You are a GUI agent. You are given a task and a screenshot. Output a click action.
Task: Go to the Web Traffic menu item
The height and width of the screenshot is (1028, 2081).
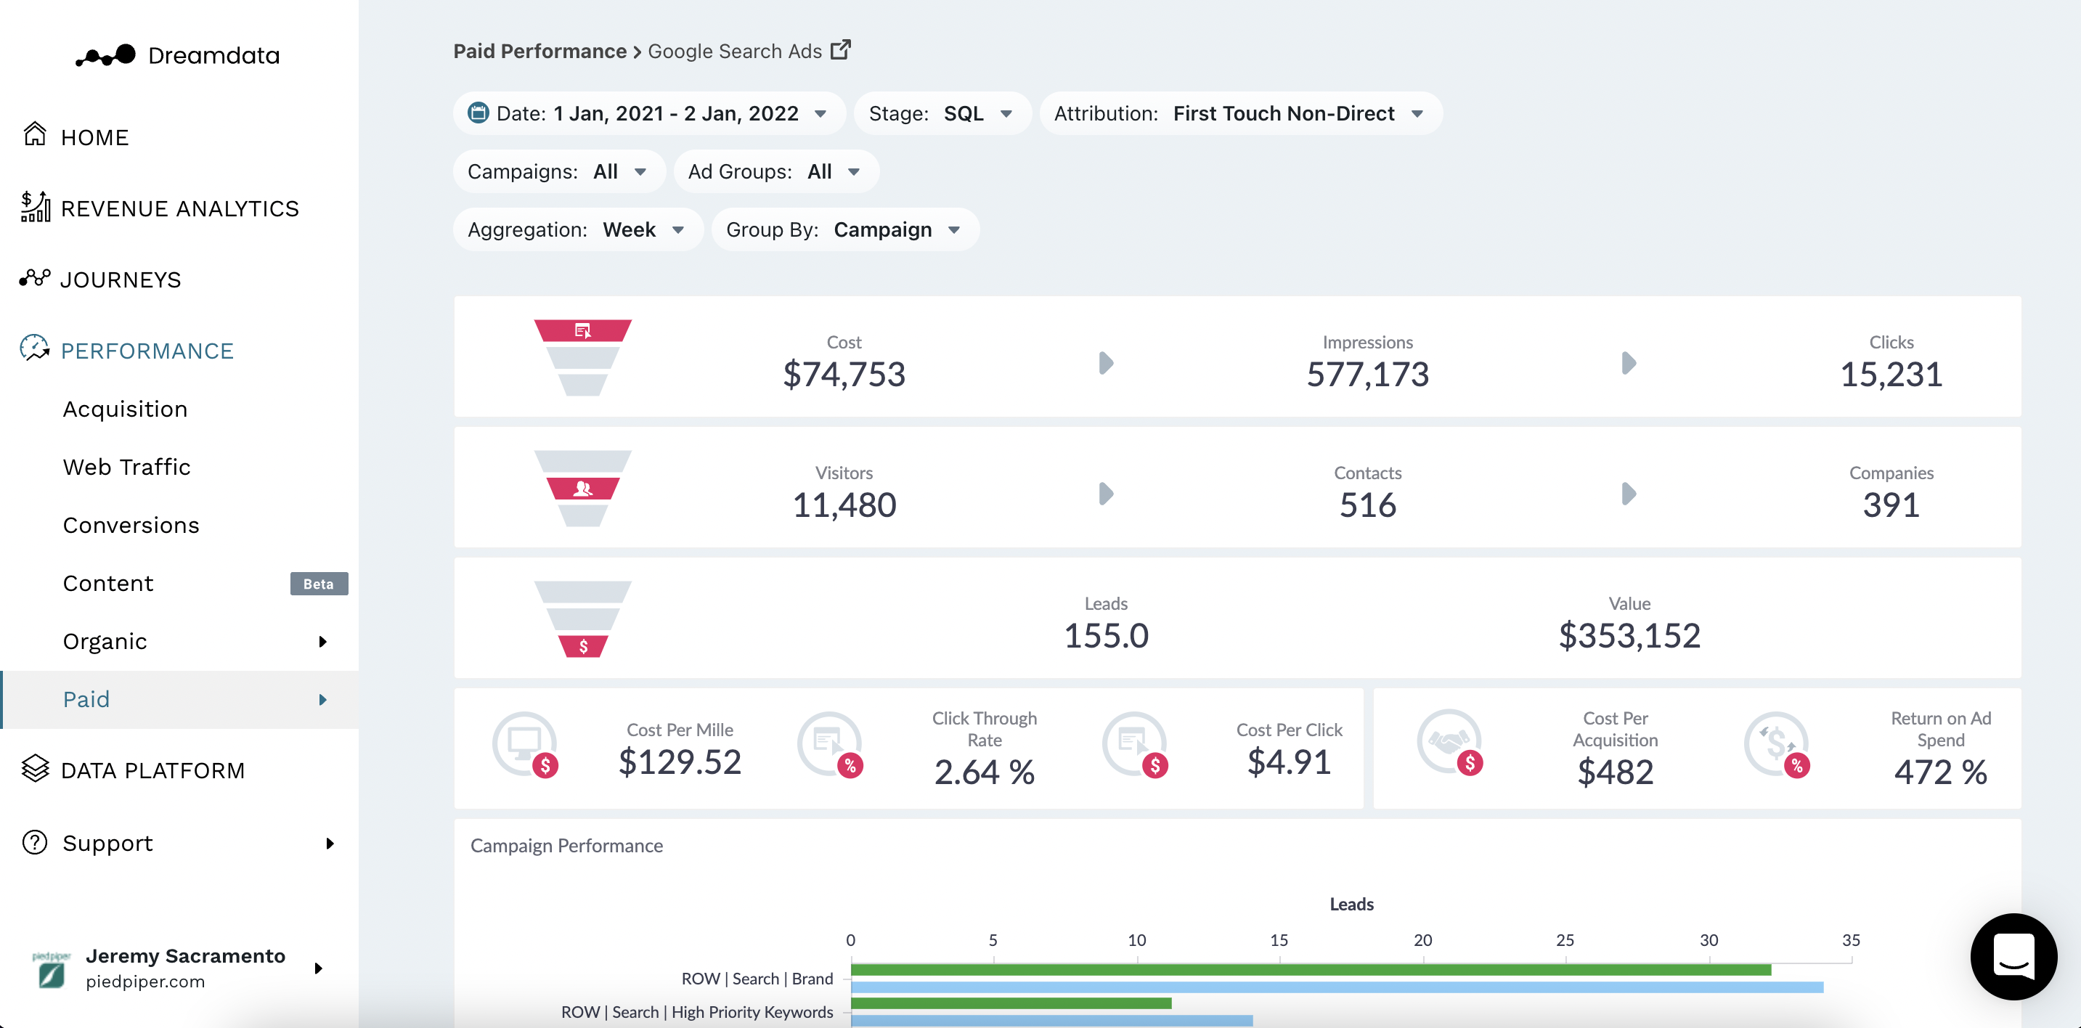[127, 467]
